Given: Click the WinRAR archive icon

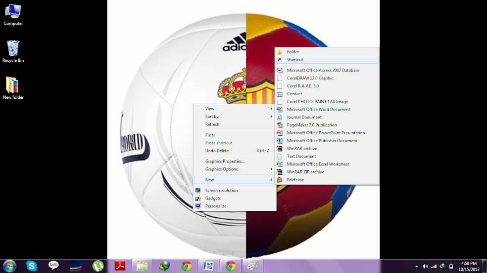Looking at the screenshot, I should pyautogui.click(x=280, y=149).
